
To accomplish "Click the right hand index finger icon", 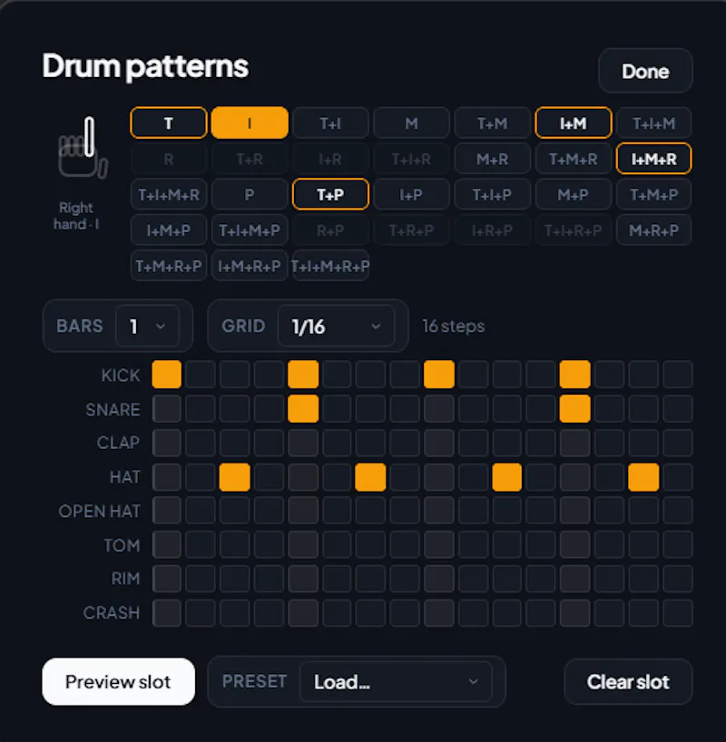I will click(83, 148).
